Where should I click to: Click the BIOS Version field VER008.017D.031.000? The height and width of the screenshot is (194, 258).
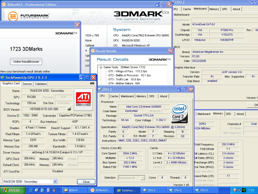click(x=44, y=109)
